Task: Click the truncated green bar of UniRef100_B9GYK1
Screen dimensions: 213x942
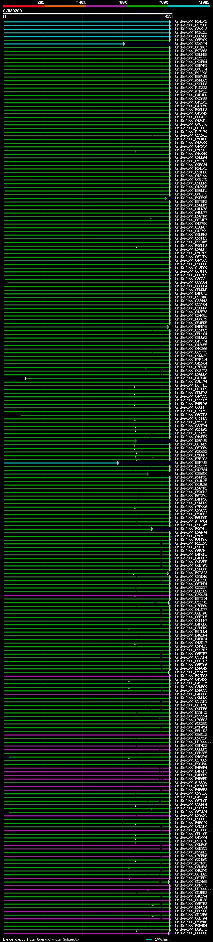Action: pos(79,529)
